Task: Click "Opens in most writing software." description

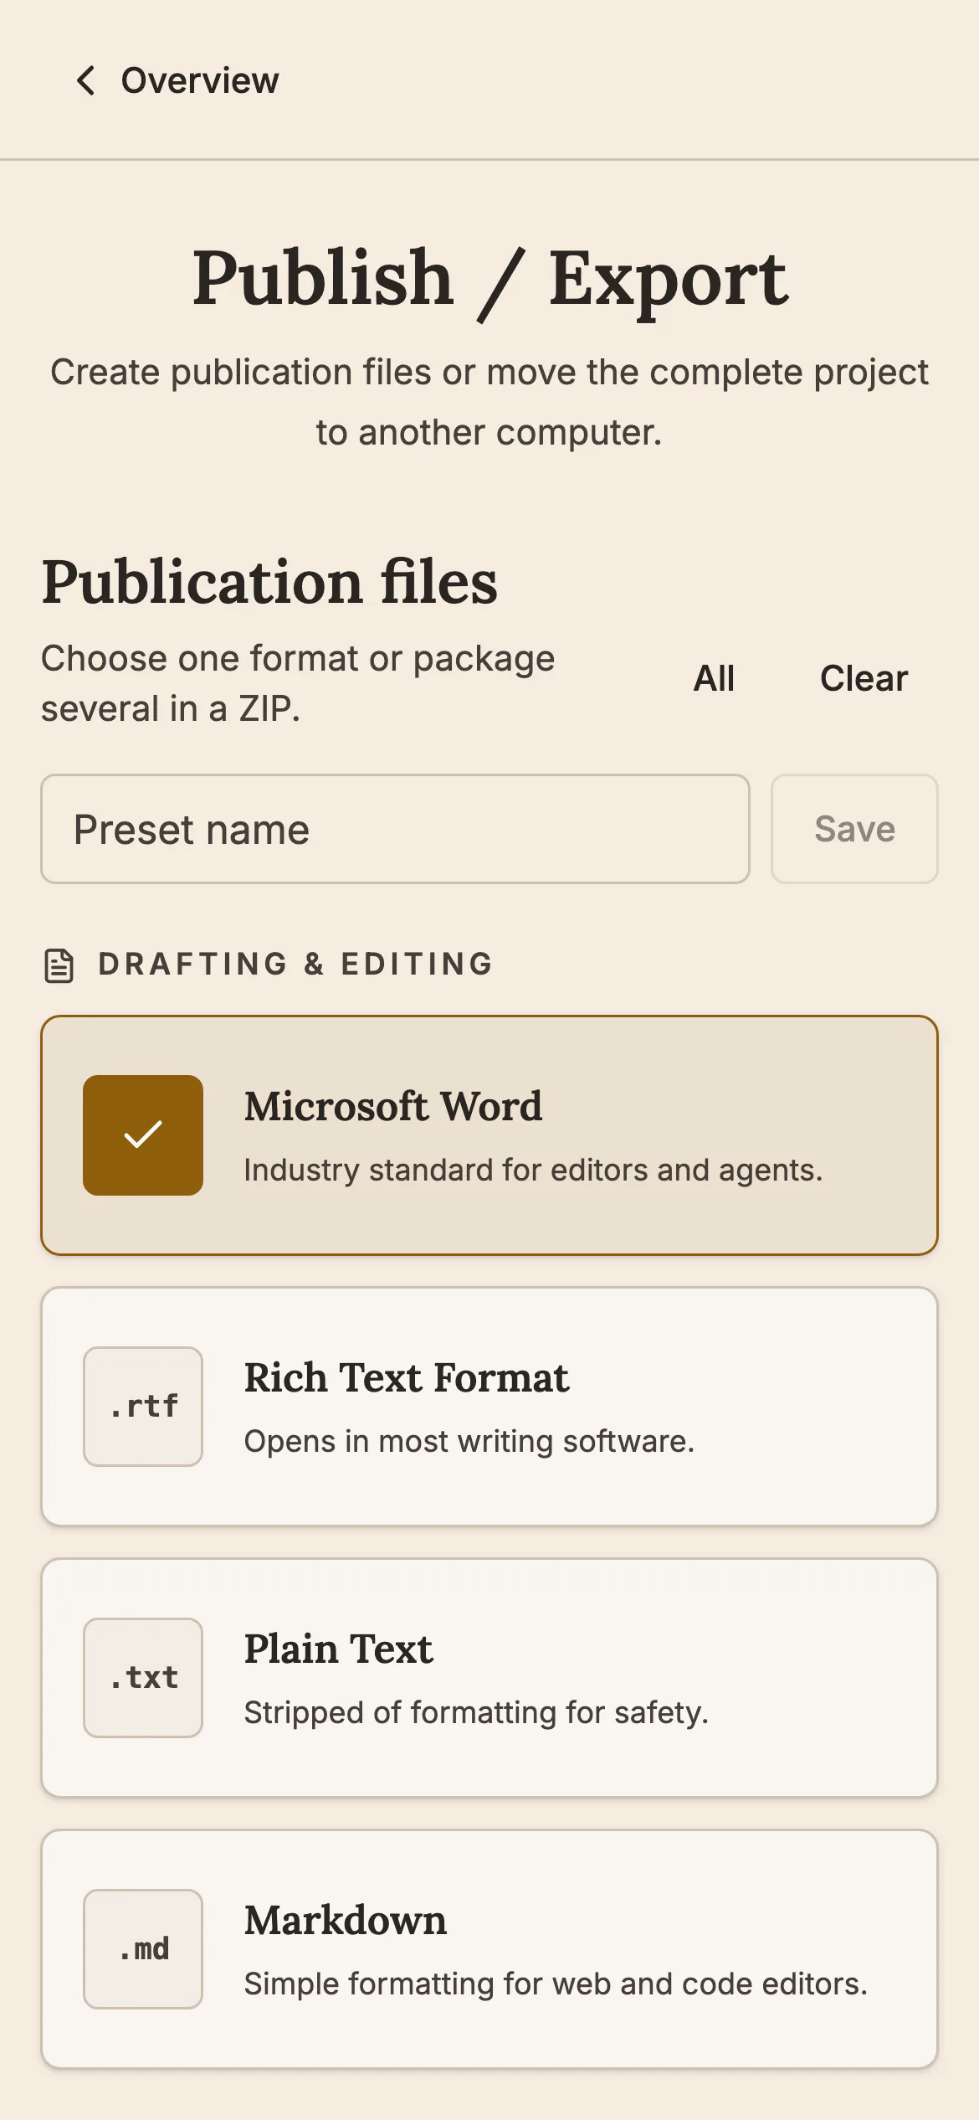Action: pyautogui.click(x=469, y=1441)
